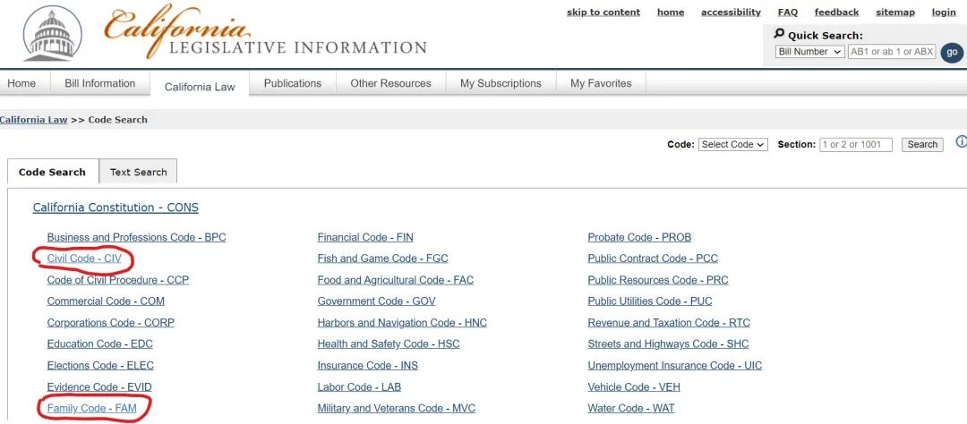Click the skip to content link
This screenshot has height=424, width=967.
[603, 13]
